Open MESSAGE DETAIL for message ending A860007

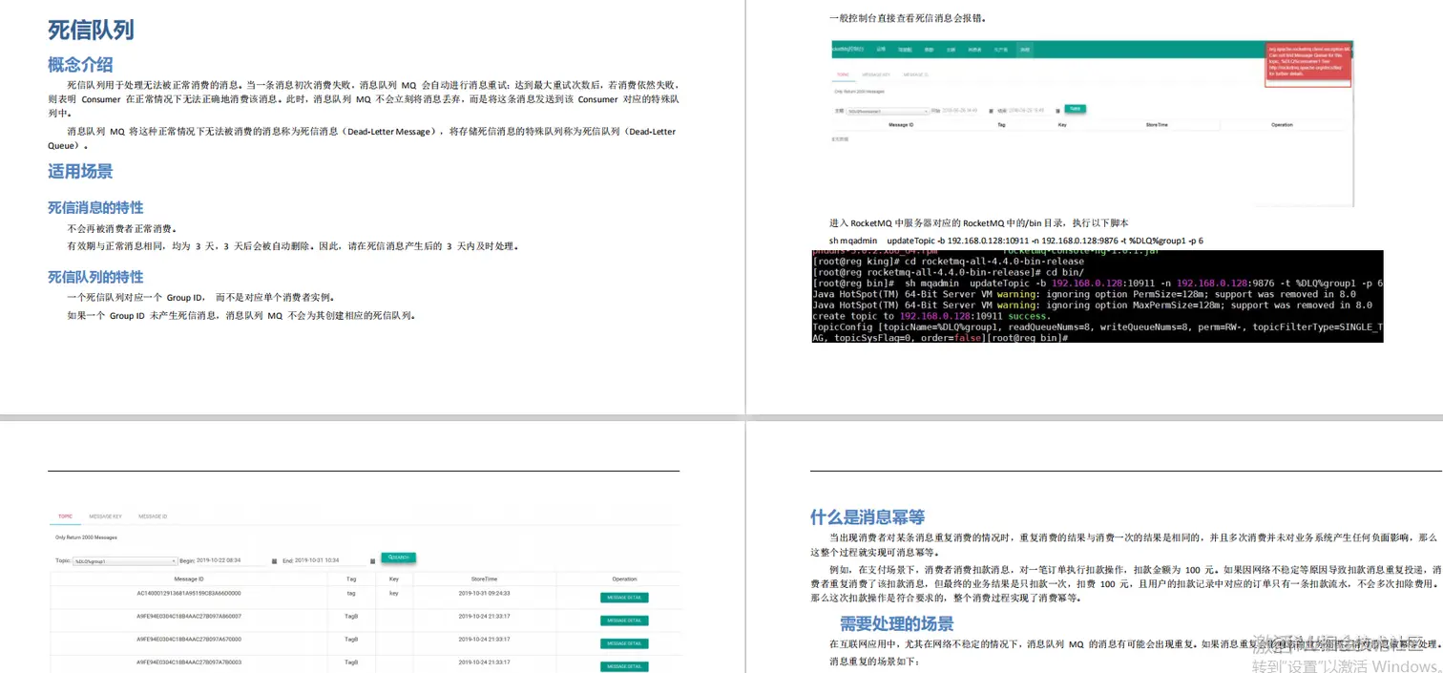click(624, 620)
